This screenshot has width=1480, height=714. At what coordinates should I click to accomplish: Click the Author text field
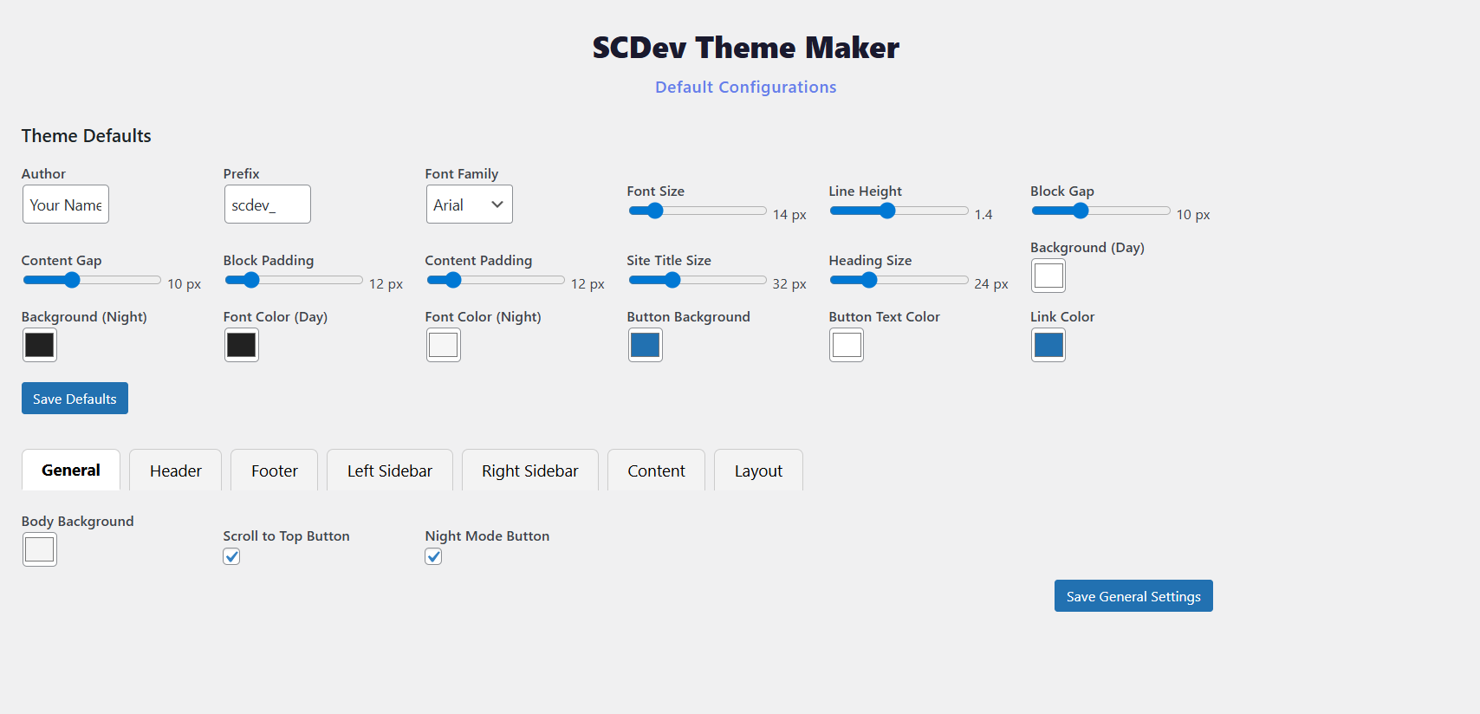[66, 204]
